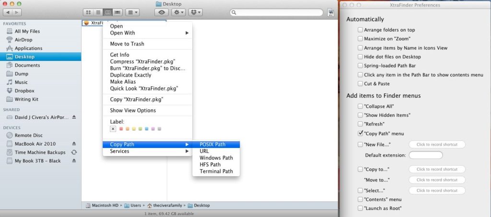Uncheck "Copy Path" menu checkbox
Viewport: 491px width, 217px height.
click(360, 133)
